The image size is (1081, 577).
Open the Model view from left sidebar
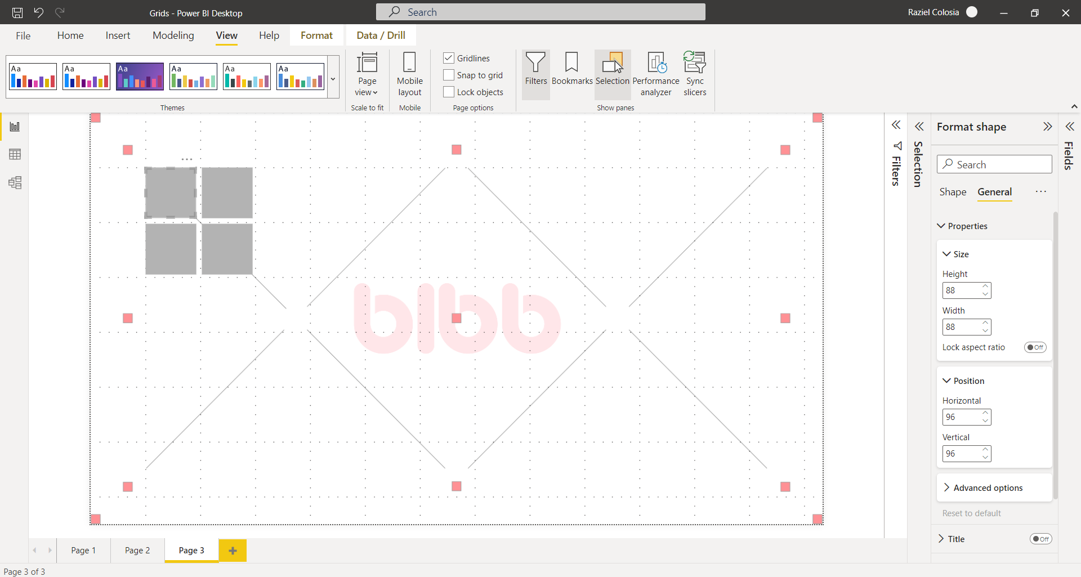pos(15,182)
